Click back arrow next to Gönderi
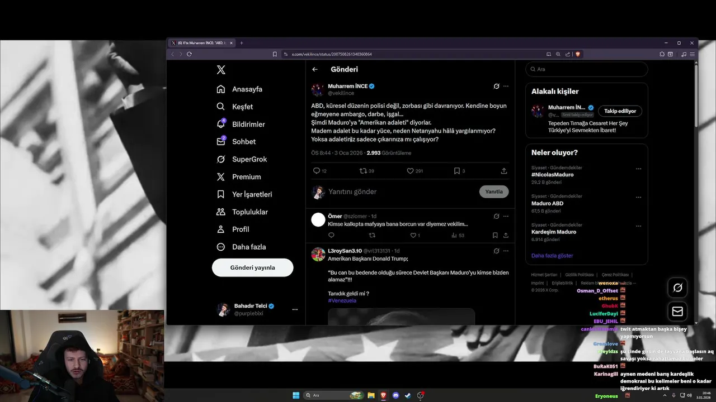This screenshot has height=402, width=716. 315,69
